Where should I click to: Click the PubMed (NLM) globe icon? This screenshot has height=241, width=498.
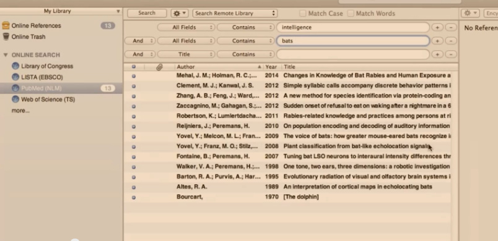click(15, 88)
